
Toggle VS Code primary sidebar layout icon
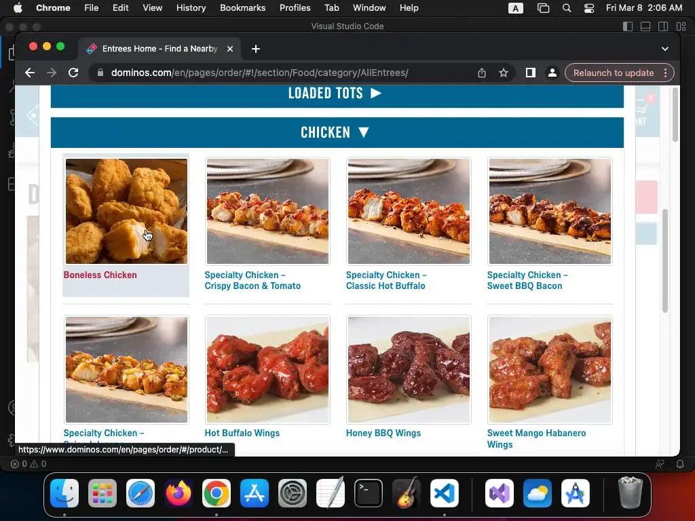[628, 26]
